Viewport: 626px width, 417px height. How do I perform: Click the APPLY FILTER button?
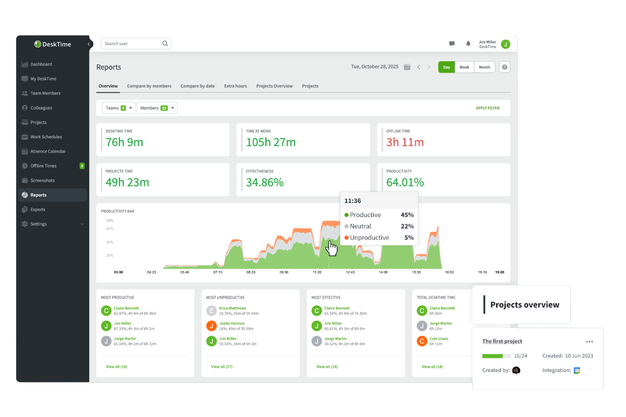click(x=487, y=108)
